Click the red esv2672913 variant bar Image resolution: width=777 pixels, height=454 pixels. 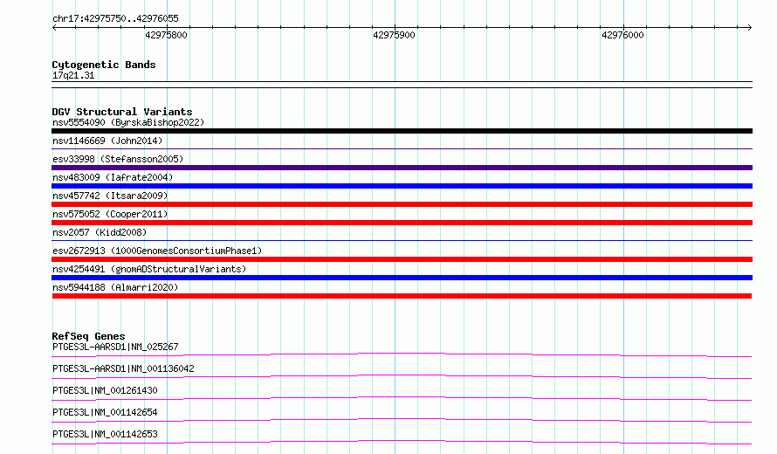click(x=402, y=259)
